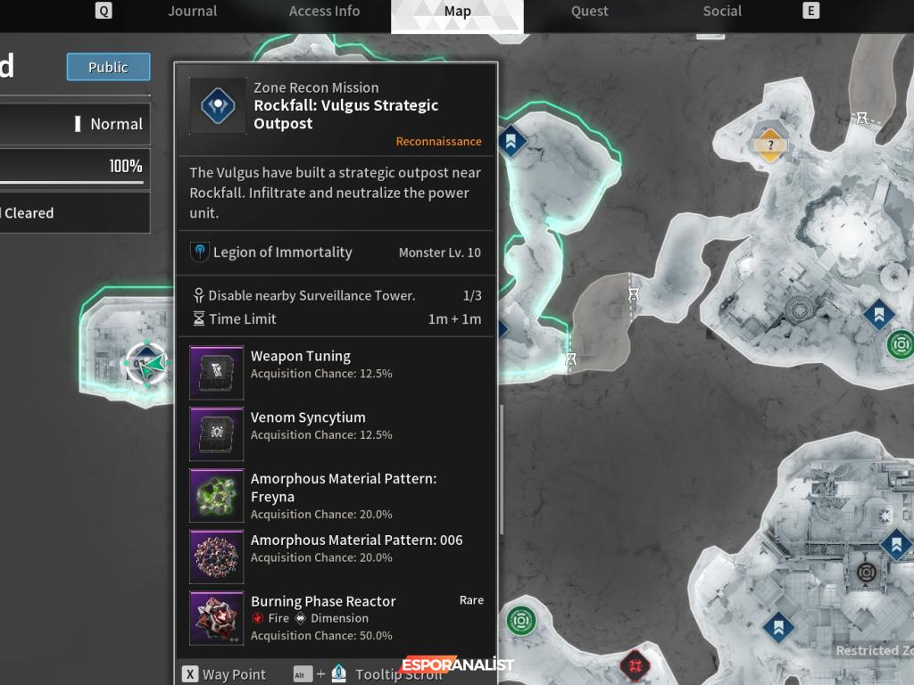Click the green player arrow mission marker
Screen dimensions: 914x685
(154, 363)
